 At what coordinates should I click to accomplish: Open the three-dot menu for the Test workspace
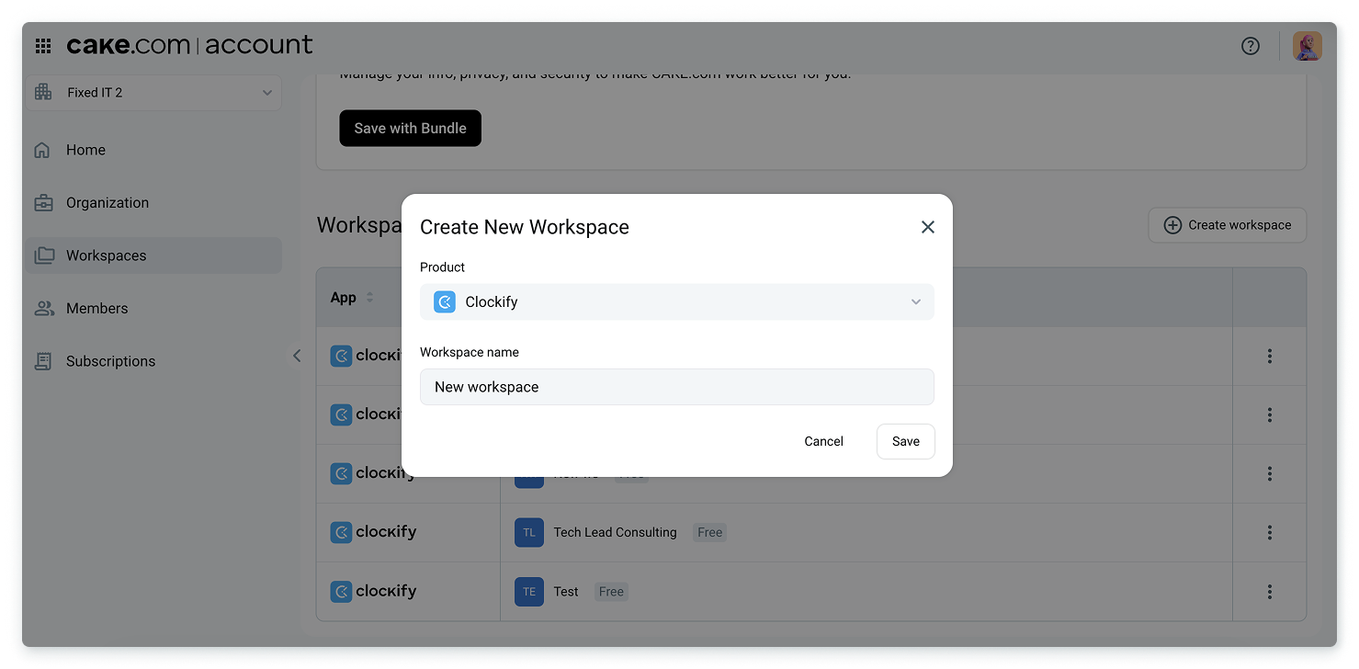(1269, 591)
